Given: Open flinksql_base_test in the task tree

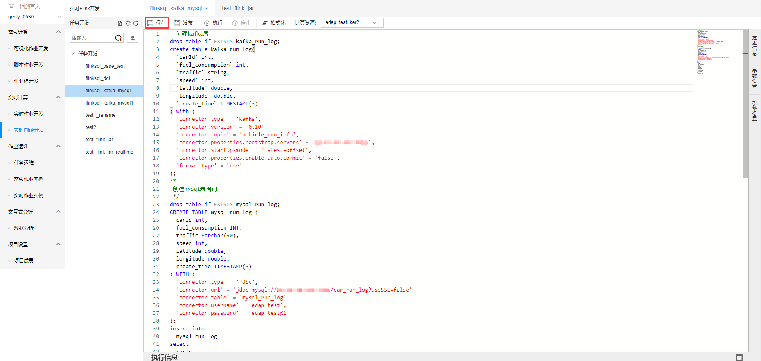Looking at the screenshot, I should (105, 66).
